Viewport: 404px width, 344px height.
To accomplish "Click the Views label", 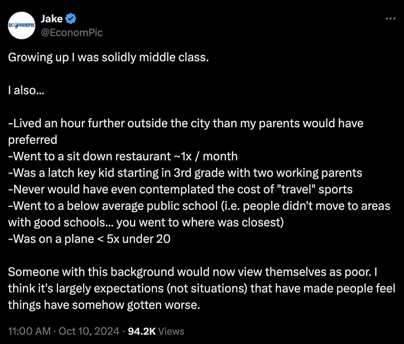I will point(172,331).
